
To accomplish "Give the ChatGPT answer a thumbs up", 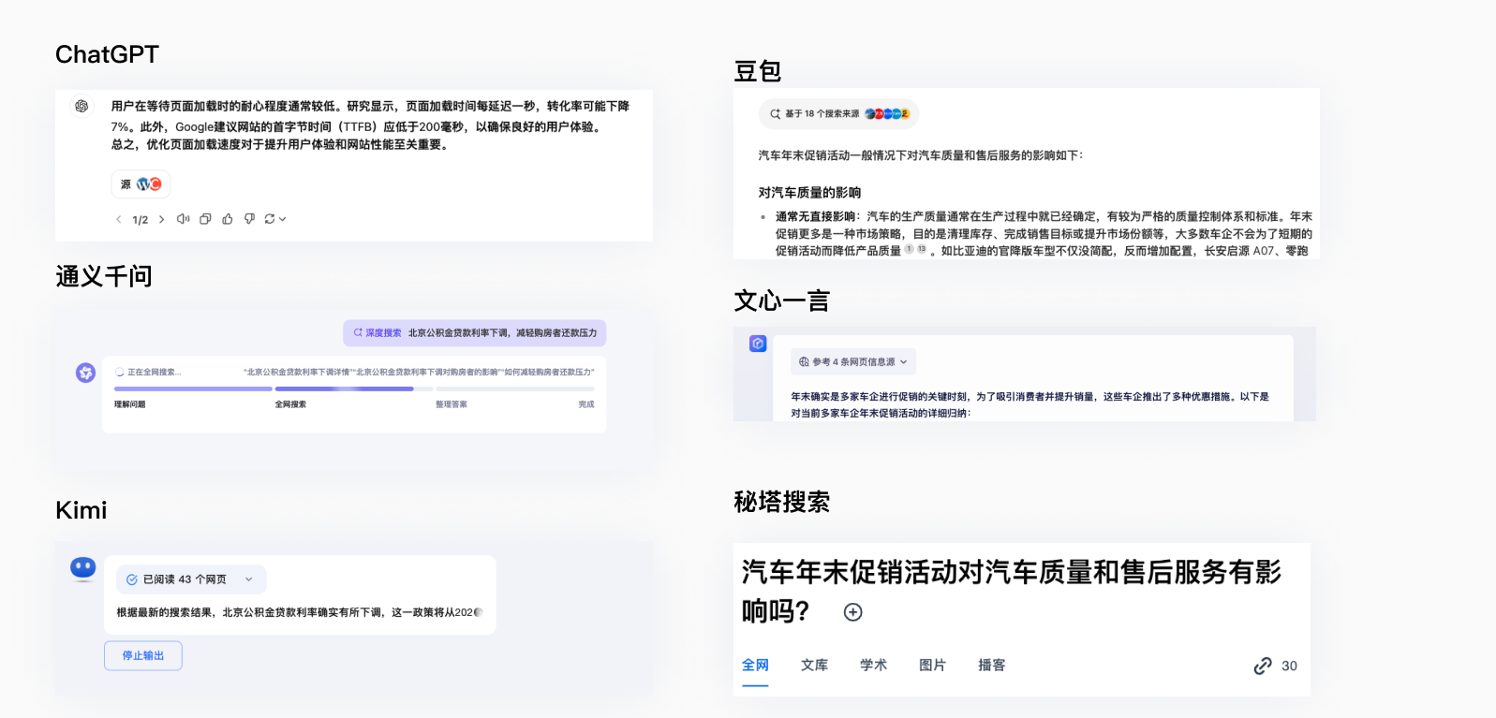I will (228, 219).
